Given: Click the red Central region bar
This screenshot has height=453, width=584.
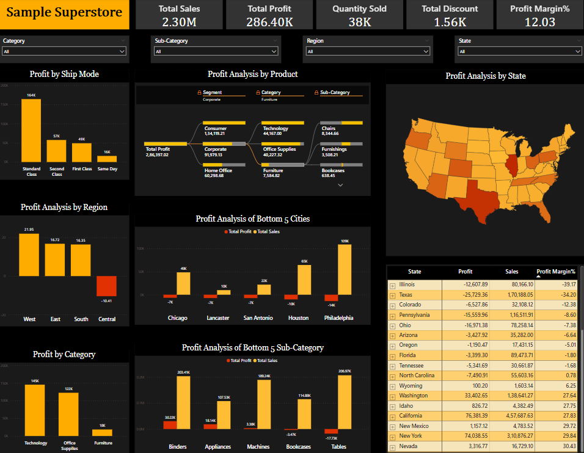Looking at the screenshot, I should click(x=106, y=286).
